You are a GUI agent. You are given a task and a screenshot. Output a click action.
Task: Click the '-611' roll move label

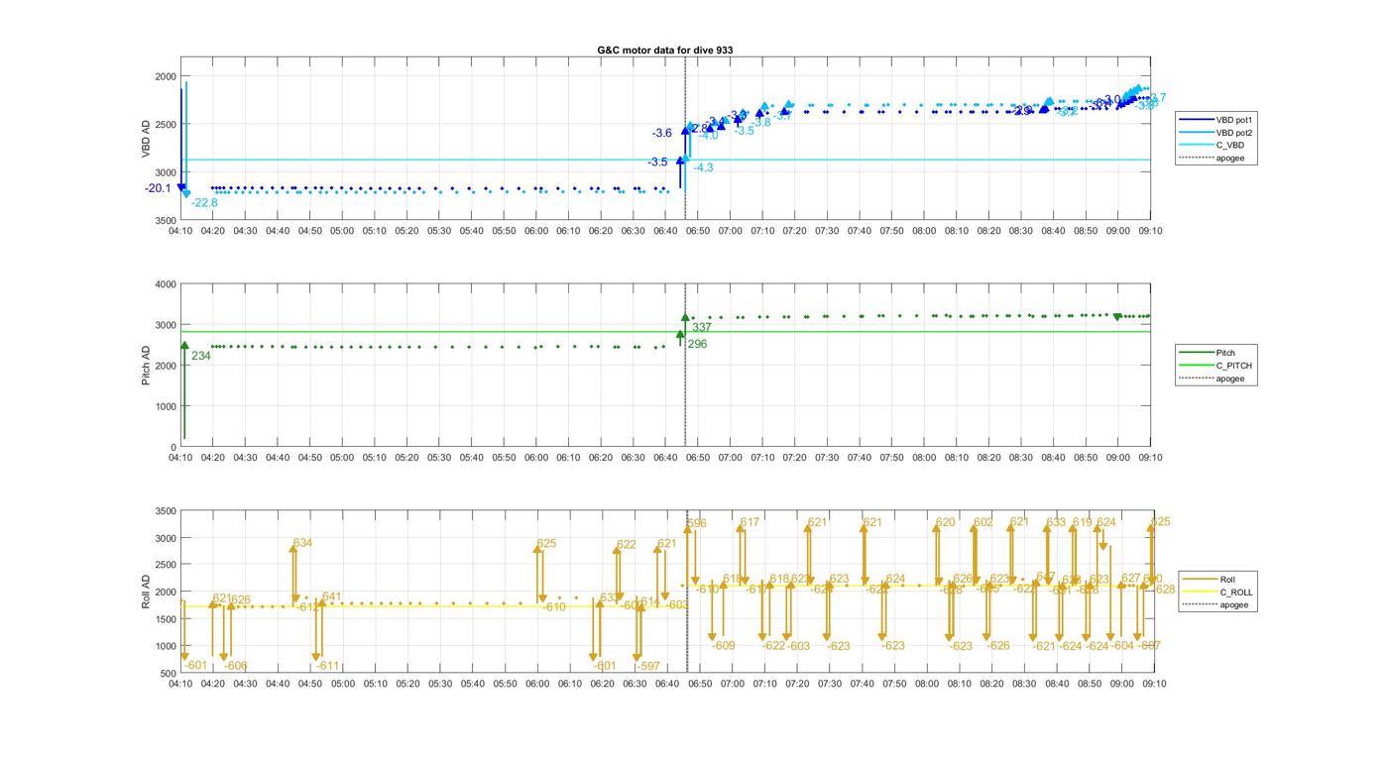327,666
